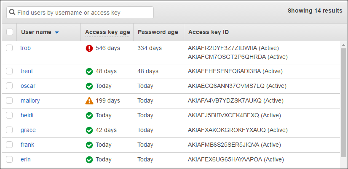Screen dimensions: 348x169
Task: Select the checkbox for user trob
Action: coord(9,48)
